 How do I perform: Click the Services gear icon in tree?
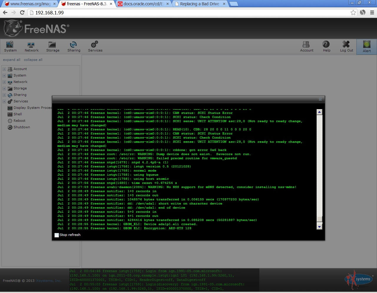pos(10,101)
